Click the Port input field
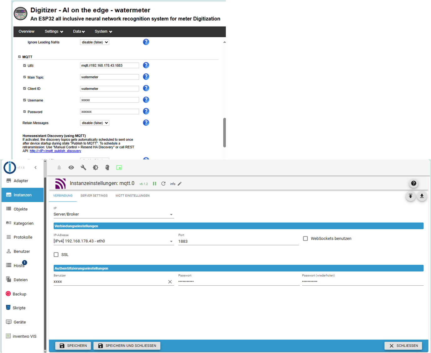Screen dimensions: 431x353 pyautogui.click(x=238, y=241)
